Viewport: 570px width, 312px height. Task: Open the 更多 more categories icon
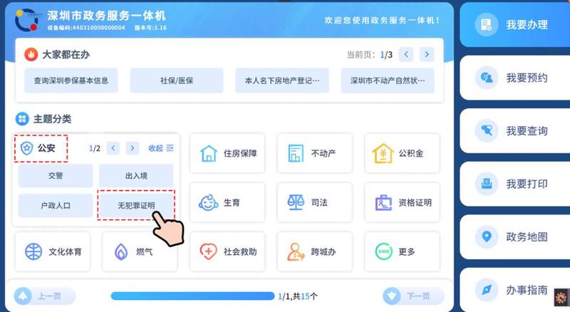(x=383, y=251)
